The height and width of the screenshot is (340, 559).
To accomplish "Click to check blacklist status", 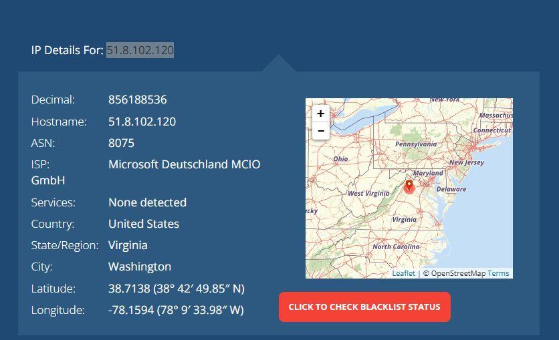I will (364, 307).
